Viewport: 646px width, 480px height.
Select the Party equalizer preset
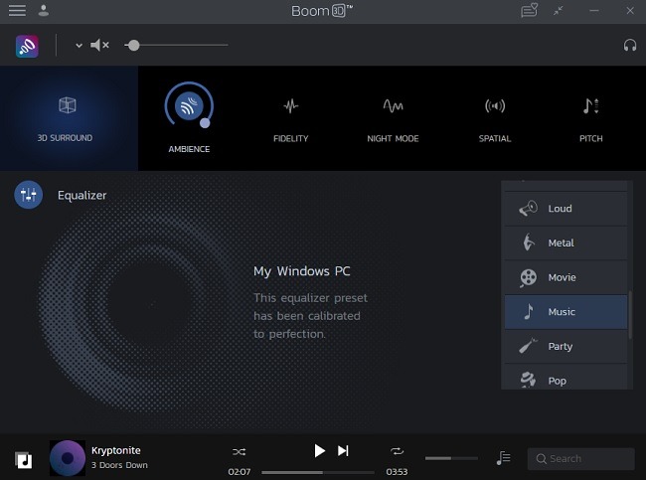[565, 347]
